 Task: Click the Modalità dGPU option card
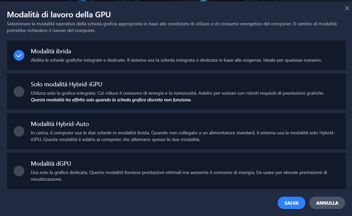click(x=176, y=171)
